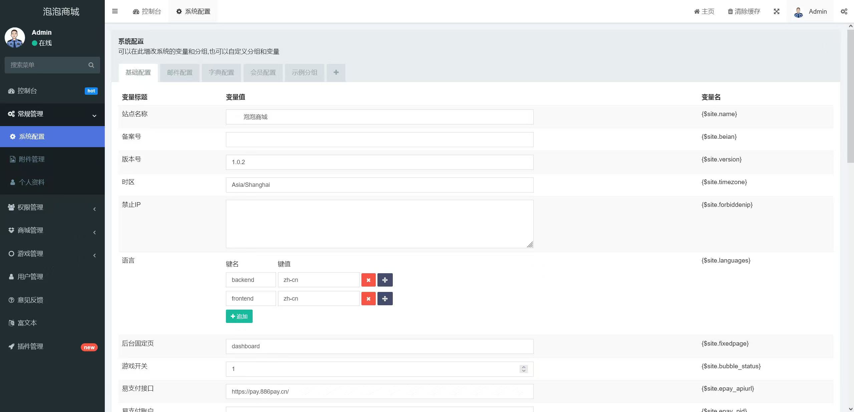Switch to the 邮件配置 tab

coord(180,72)
